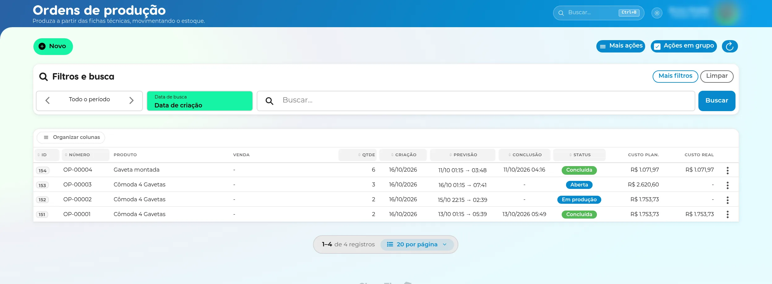
Task: Click the Filtros e busca magnifier icon
Action: 43,77
